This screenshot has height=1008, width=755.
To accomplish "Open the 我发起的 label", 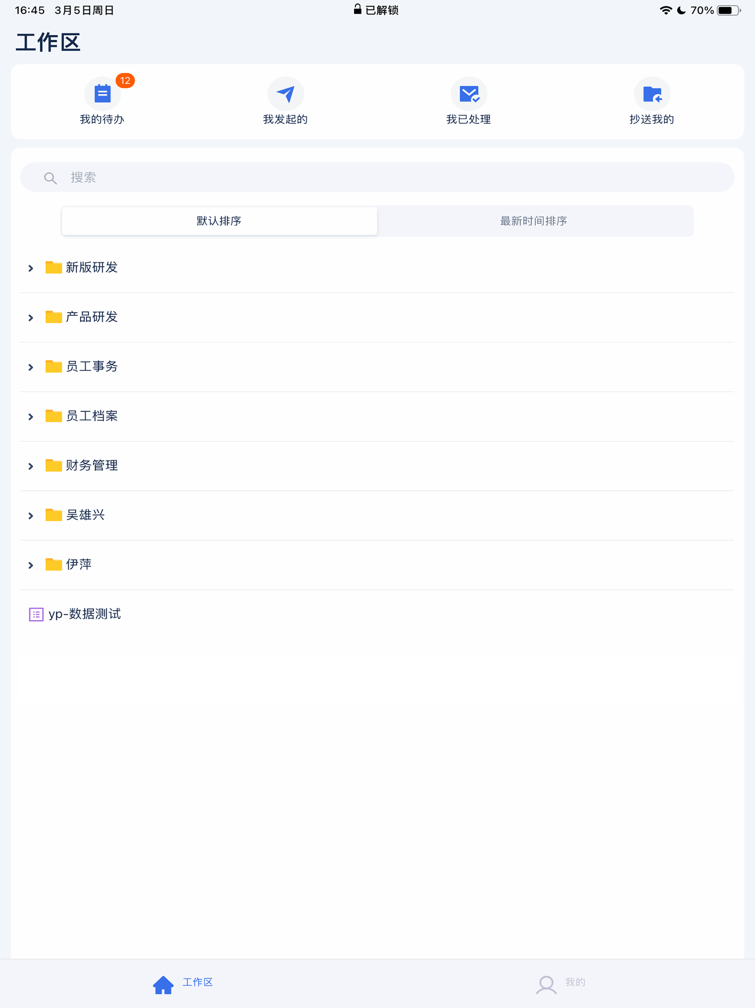I will tap(285, 120).
